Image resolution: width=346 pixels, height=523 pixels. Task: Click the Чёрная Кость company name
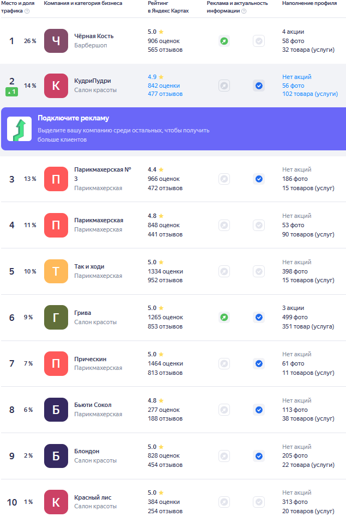pyautogui.click(x=94, y=36)
